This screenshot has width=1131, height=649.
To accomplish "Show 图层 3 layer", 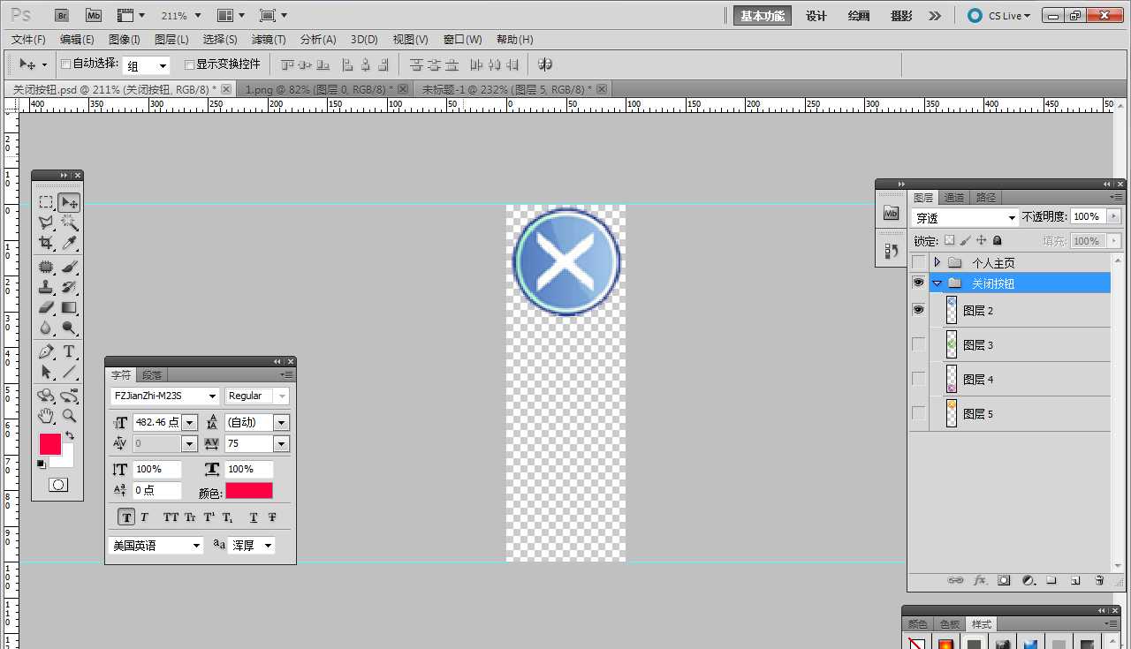I will pos(919,344).
